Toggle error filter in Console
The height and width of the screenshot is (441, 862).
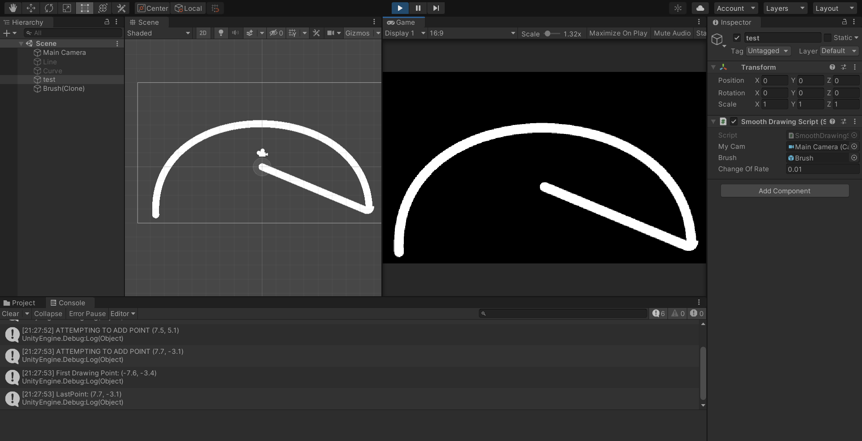point(697,313)
